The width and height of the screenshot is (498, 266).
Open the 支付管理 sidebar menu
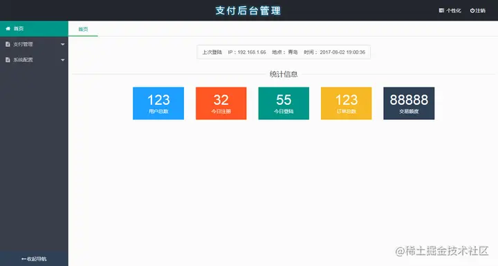(34, 44)
